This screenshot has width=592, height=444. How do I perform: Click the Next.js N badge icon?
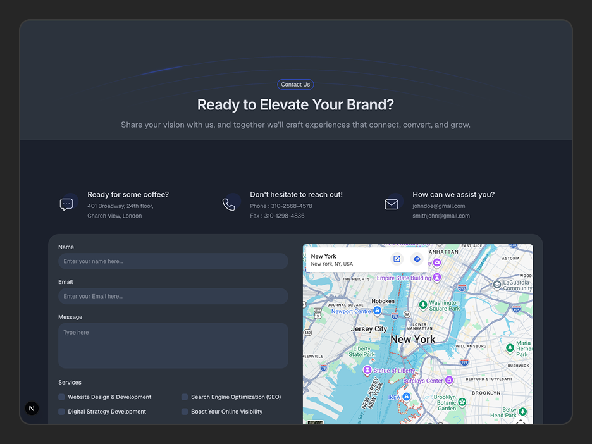tap(32, 408)
